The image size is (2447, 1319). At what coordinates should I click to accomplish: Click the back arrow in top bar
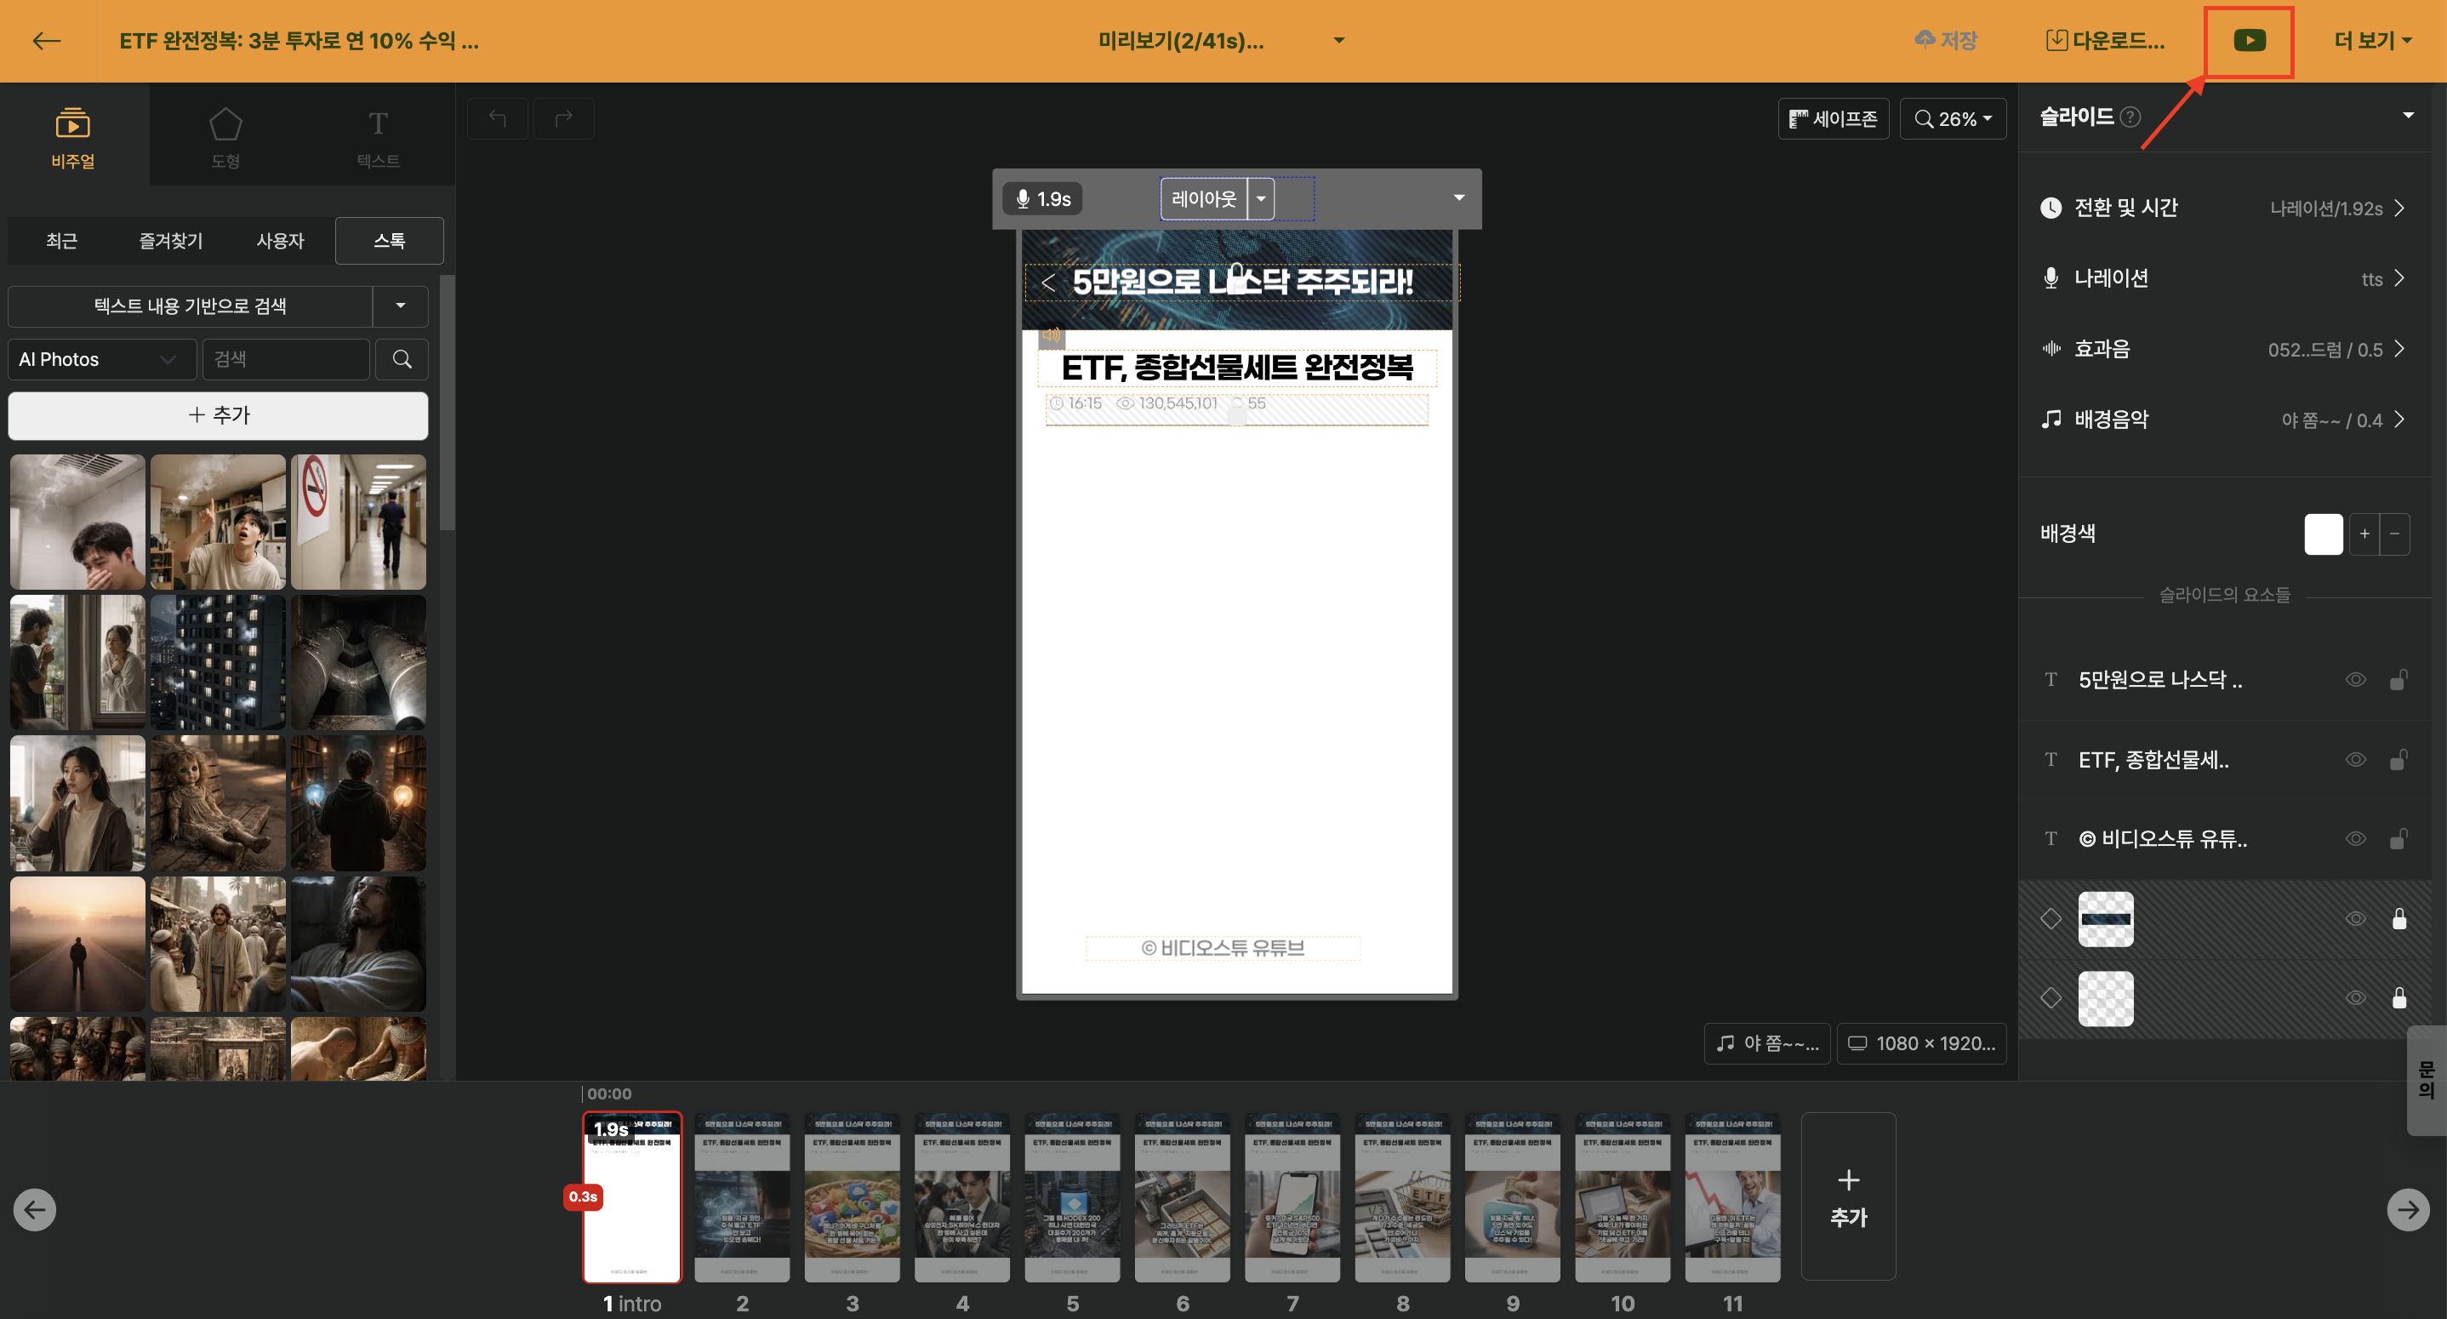click(x=47, y=41)
